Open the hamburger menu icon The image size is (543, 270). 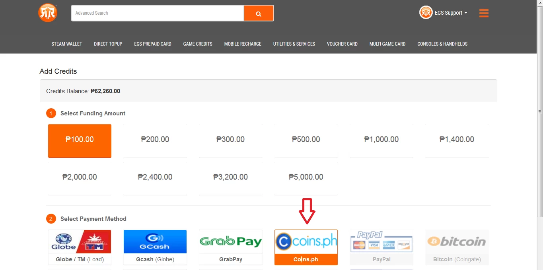click(484, 13)
